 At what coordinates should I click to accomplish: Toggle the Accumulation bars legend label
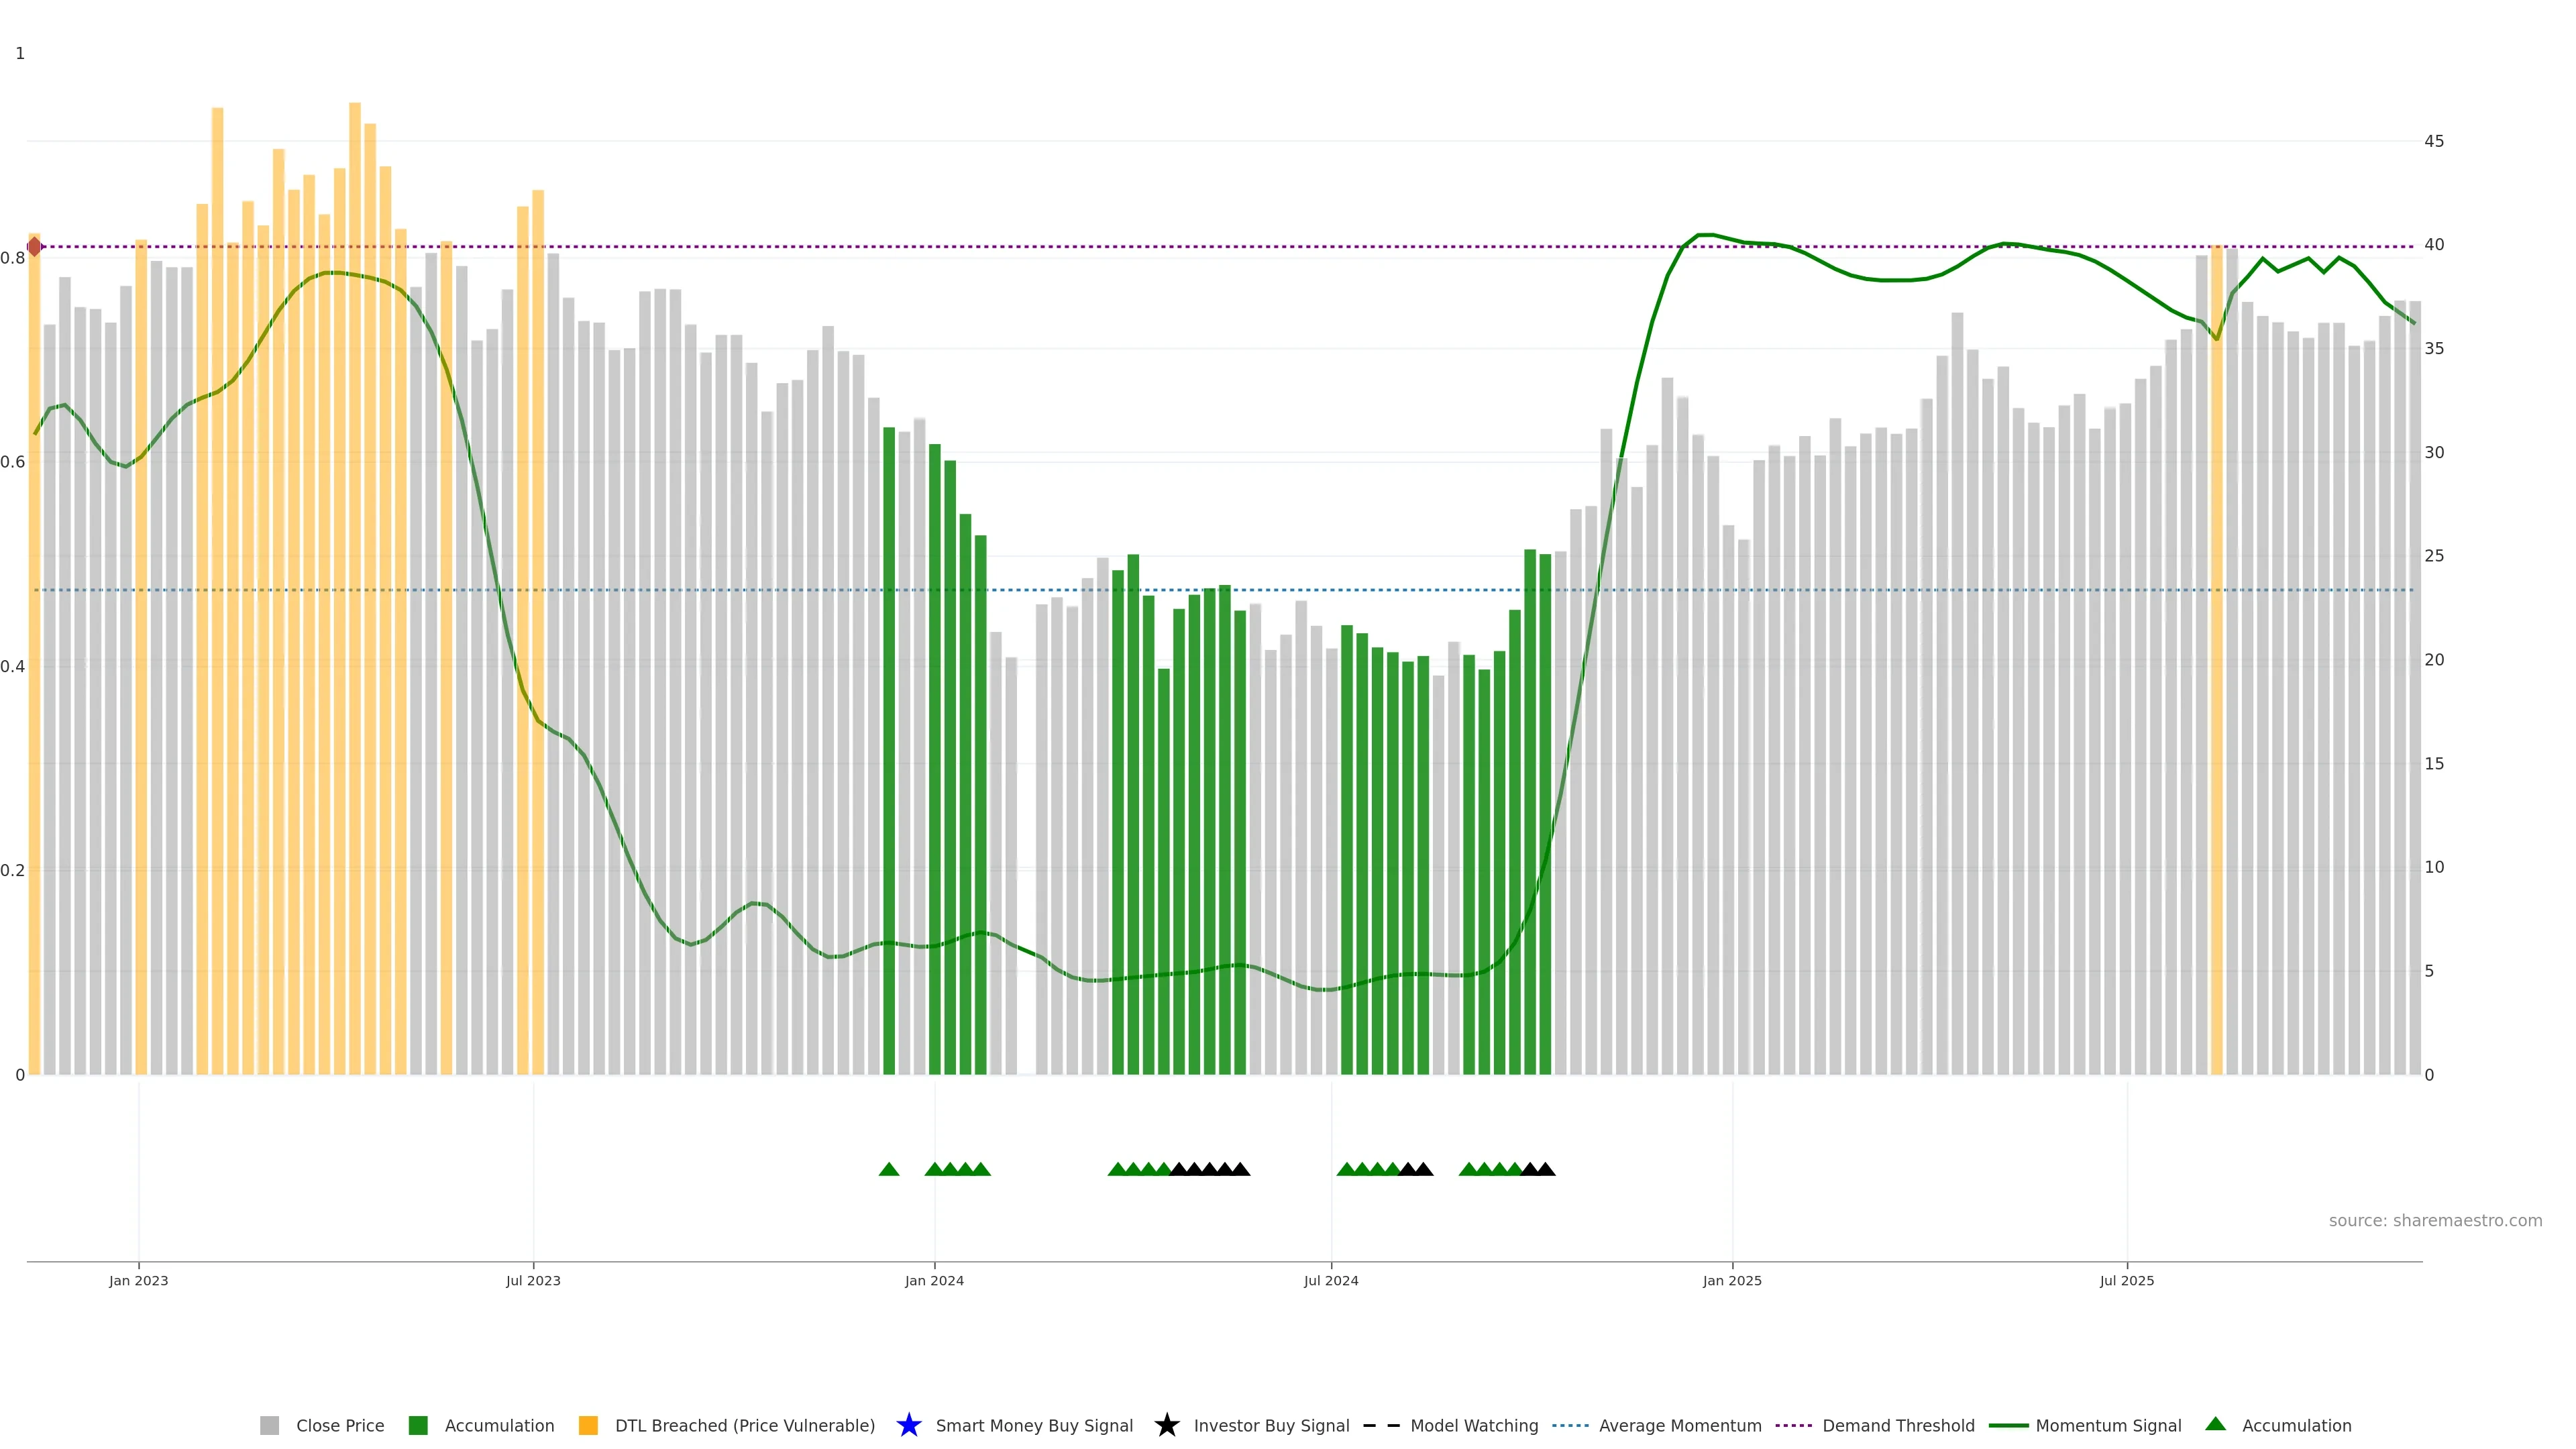[499, 1425]
